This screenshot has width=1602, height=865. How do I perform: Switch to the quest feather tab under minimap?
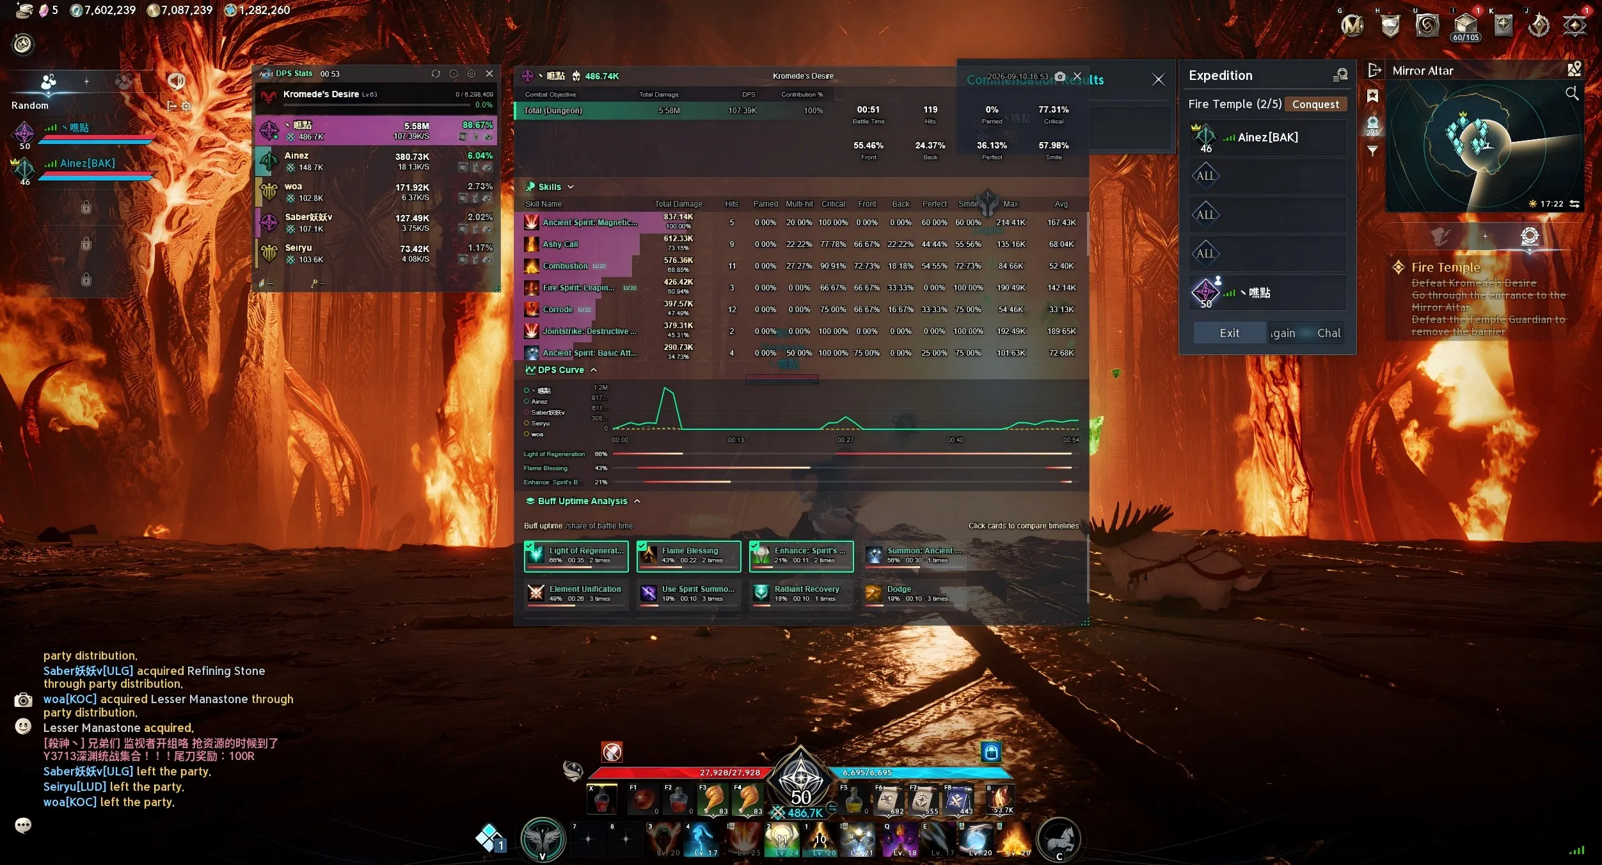(1439, 235)
